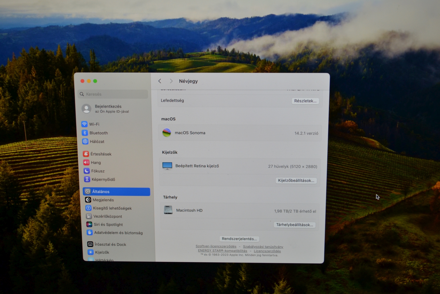Select the Fókusz moon icon
Image resolution: width=440 pixels, height=294 pixels.
(x=86, y=171)
